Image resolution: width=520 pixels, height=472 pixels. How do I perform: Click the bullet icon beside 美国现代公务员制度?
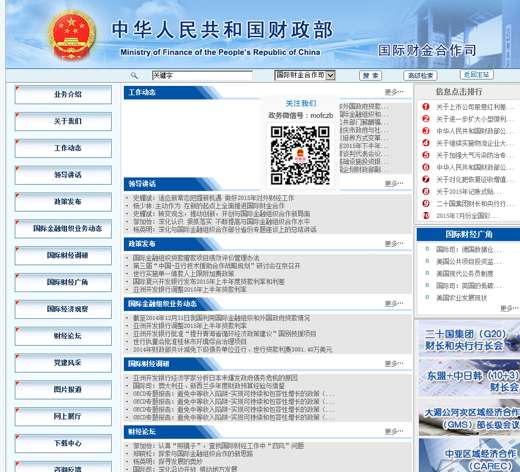pos(427,273)
